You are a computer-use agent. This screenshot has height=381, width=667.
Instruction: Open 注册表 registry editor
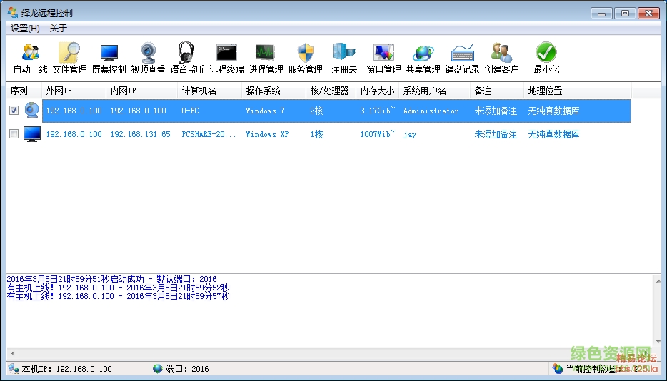coord(344,58)
